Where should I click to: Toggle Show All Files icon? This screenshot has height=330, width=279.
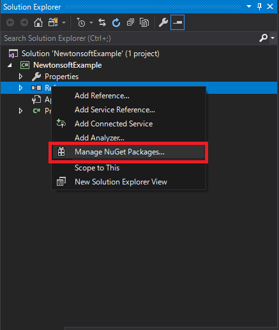click(x=144, y=22)
